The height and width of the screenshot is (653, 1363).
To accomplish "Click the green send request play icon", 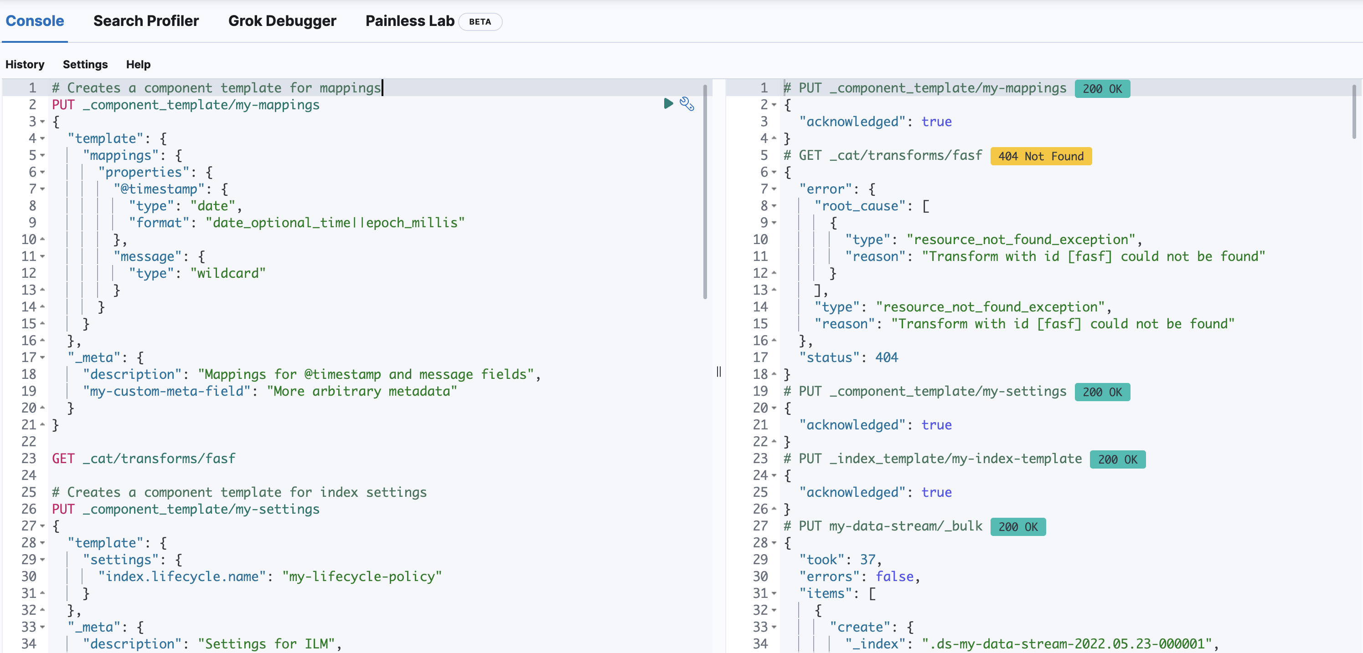I will [x=668, y=104].
